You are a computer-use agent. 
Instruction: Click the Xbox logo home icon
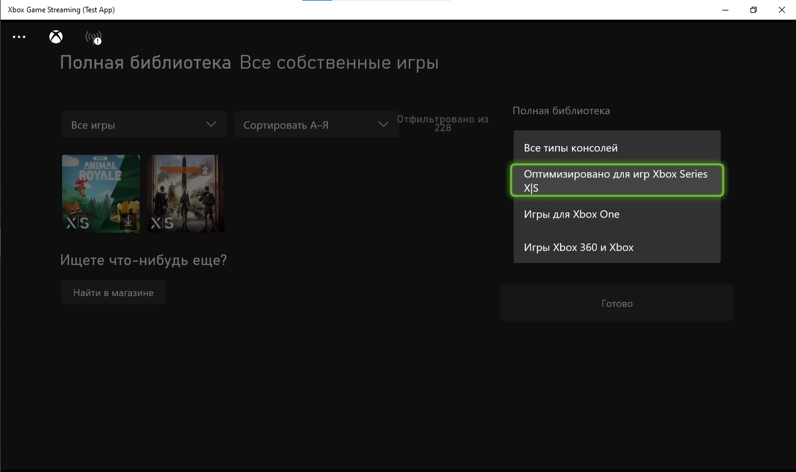coord(56,37)
